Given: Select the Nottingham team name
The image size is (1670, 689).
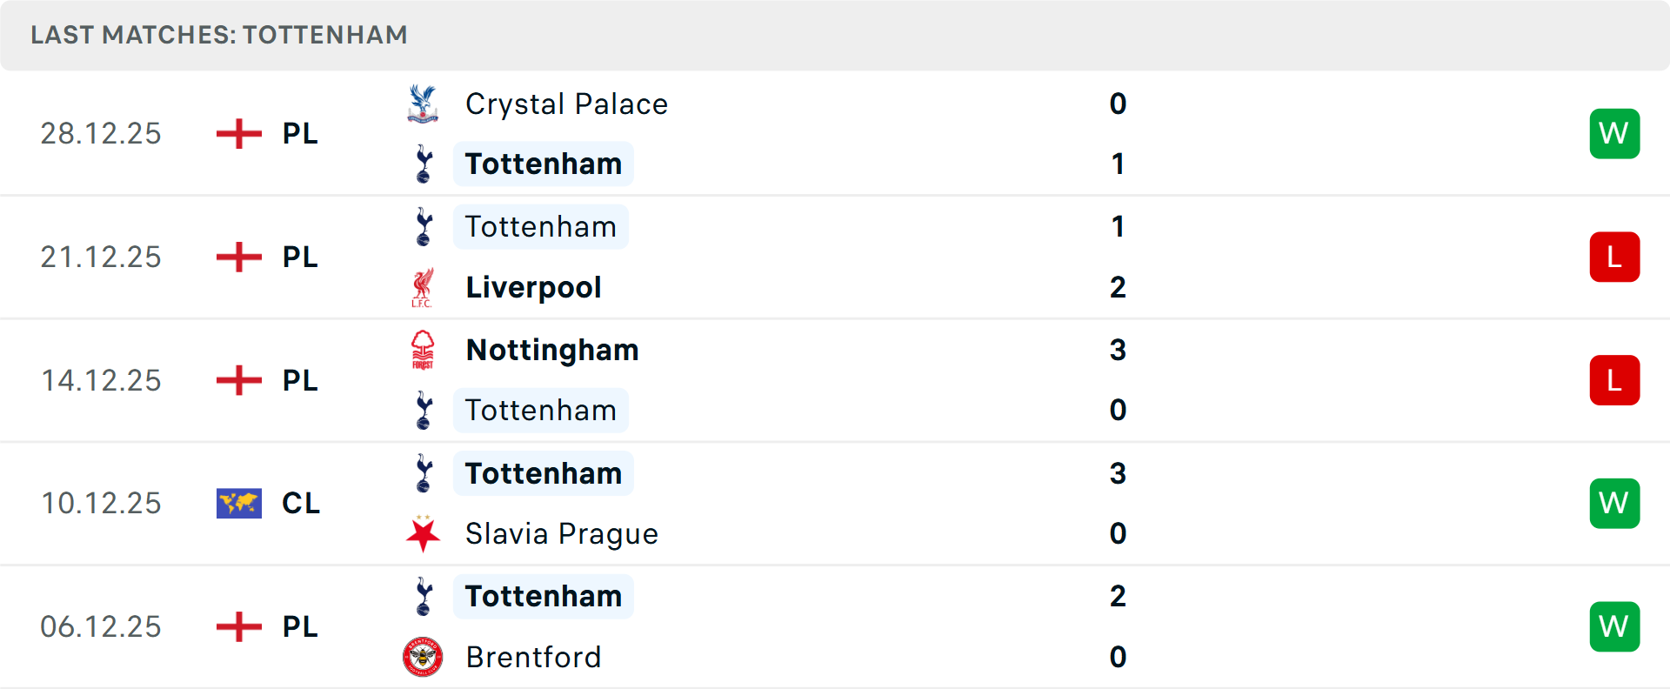Looking at the screenshot, I should click(552, 350).
